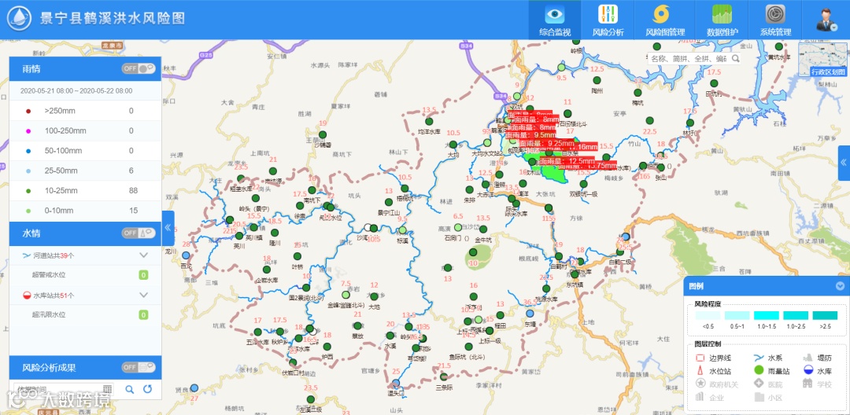Image resolution: width=850 pixels, height=415 pixels.
Task: Open the user avatar menu
Action: (827, 20)
